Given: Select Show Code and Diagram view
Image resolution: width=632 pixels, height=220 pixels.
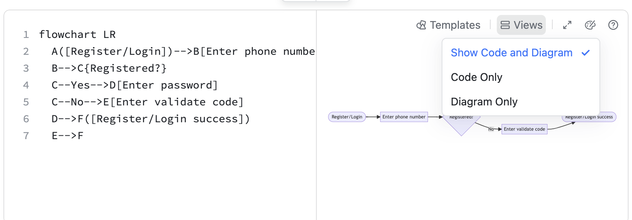Looking at the screenshot, I should (x=511, y=53).
